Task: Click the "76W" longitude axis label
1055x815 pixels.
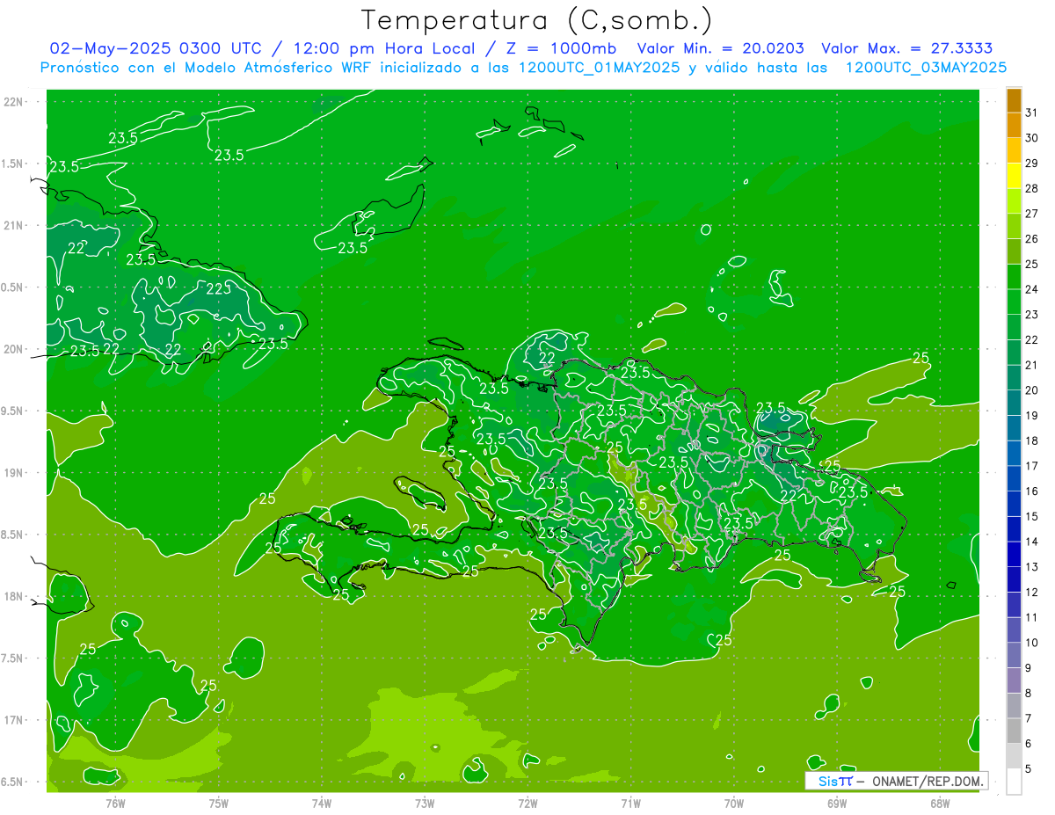Action: pos(115,804)
